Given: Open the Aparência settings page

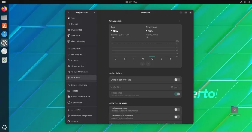Looking at the screenshot, I should coord(81,35).
